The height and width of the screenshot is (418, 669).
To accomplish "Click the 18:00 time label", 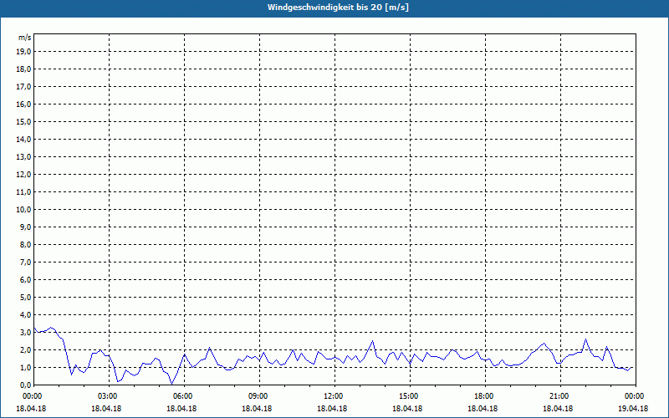I will coord(485,396).
